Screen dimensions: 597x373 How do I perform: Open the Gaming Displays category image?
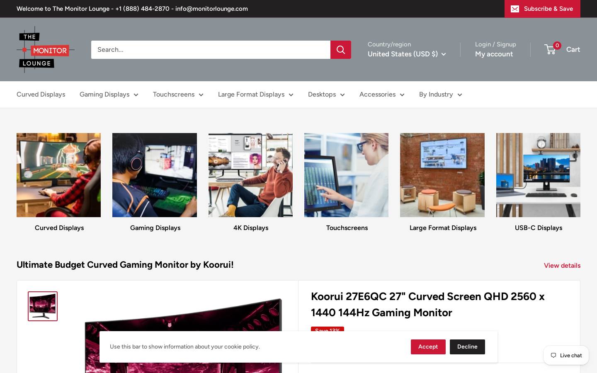coord(155,175)
